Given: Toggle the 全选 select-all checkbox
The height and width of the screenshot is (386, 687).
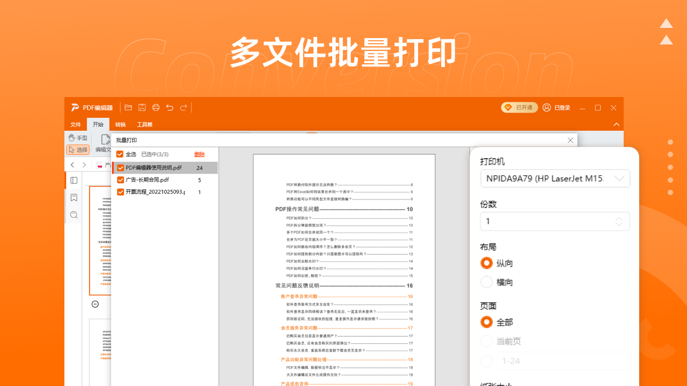Looking at the screenshot, I should [120, 154].
